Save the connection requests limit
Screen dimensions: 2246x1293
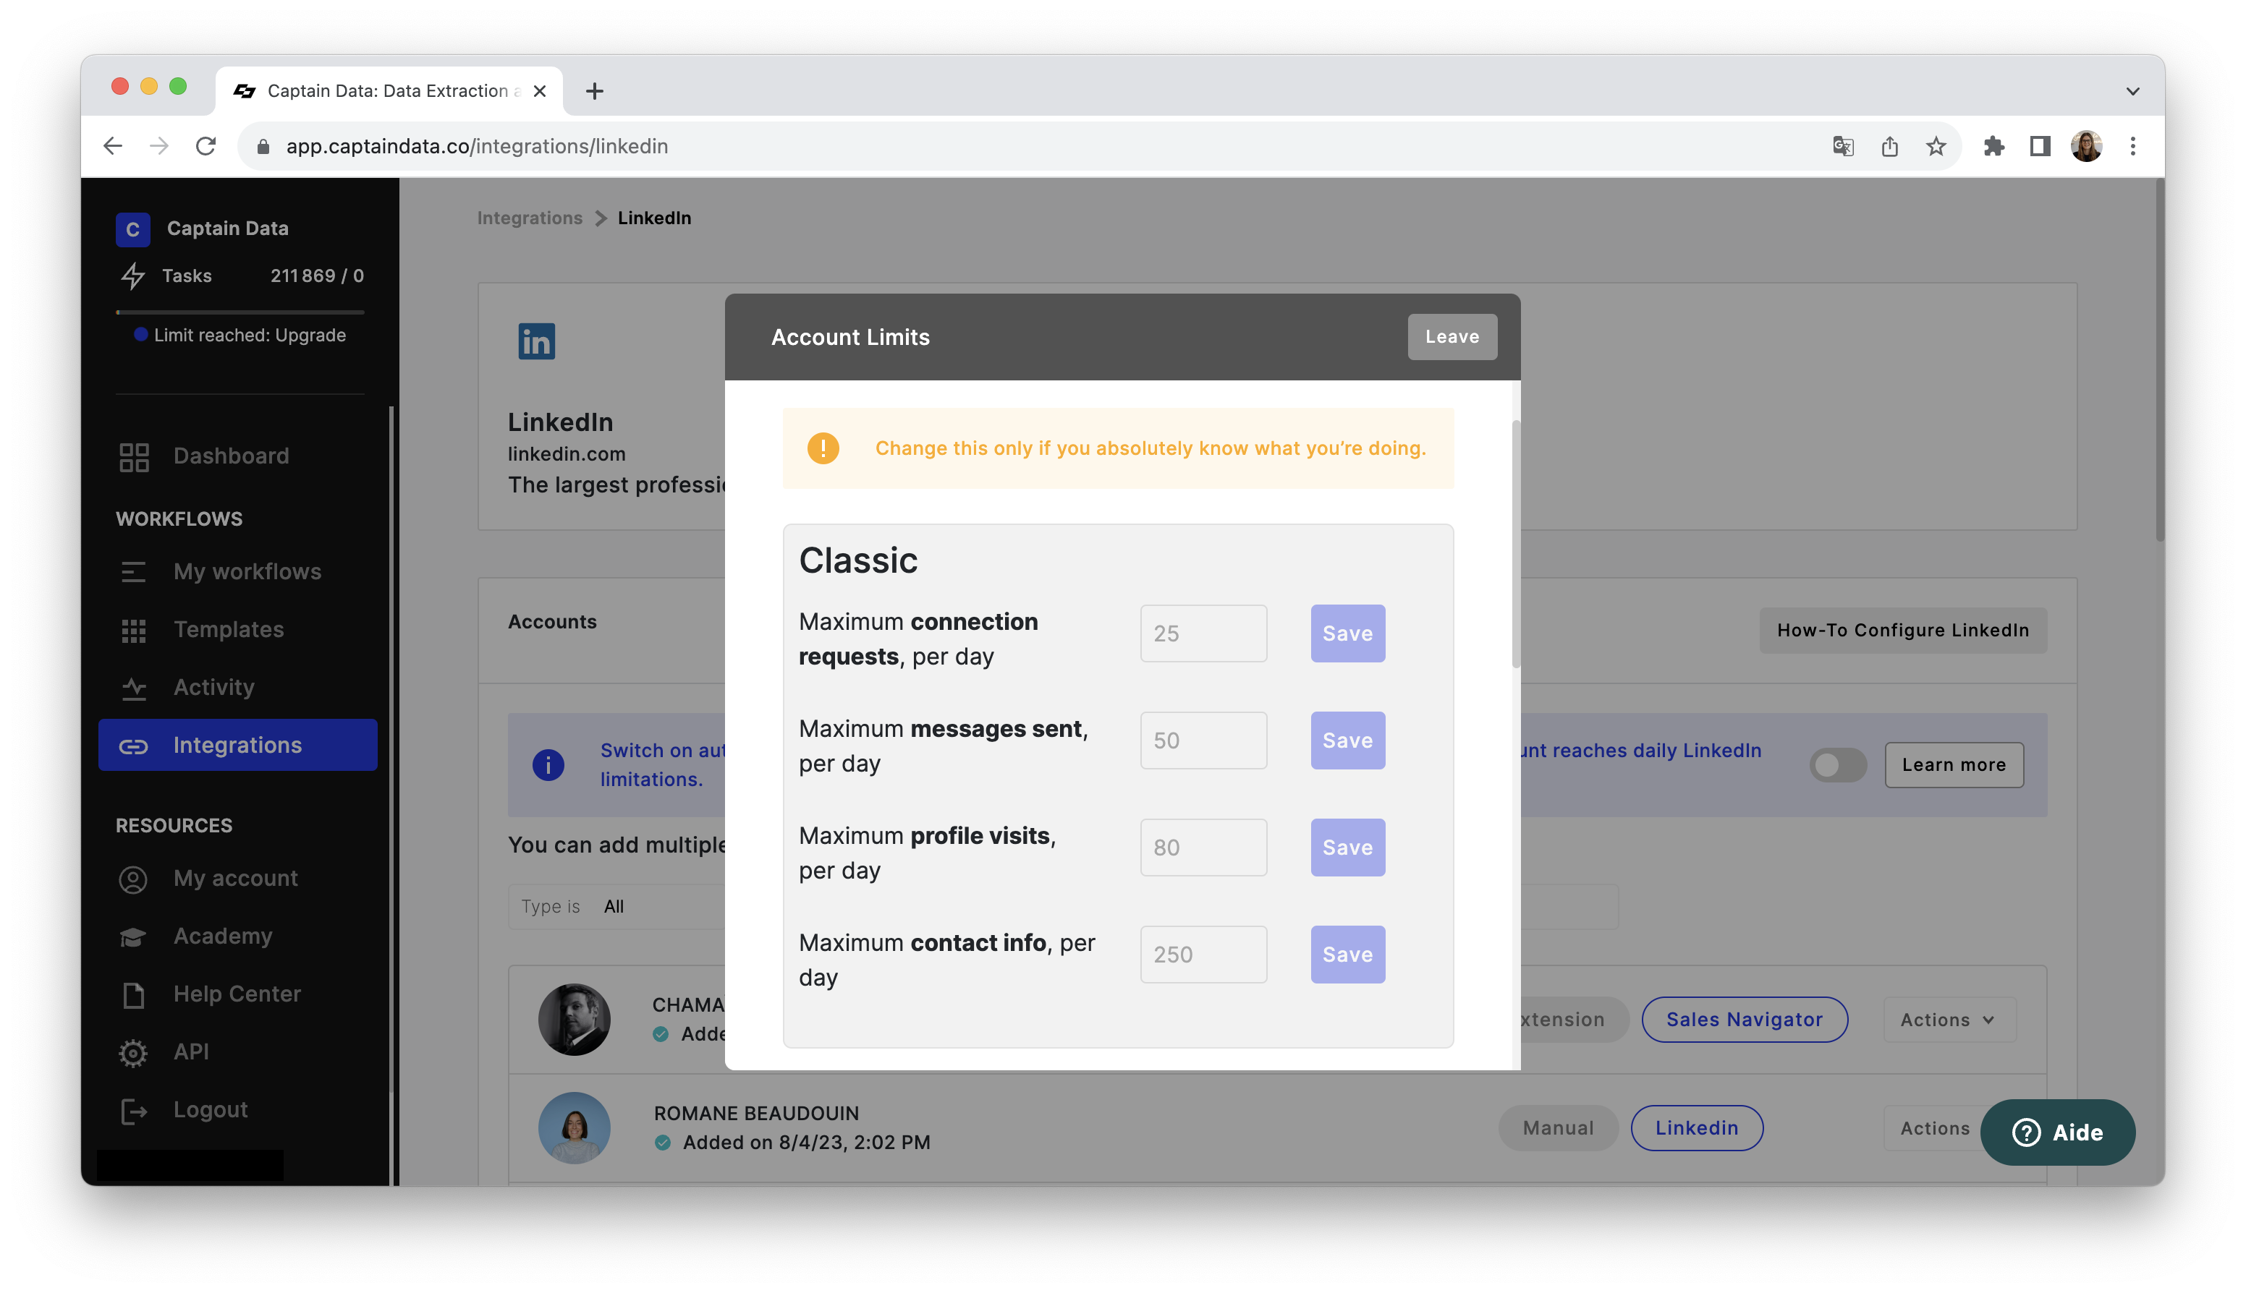tap(1347, 633)
